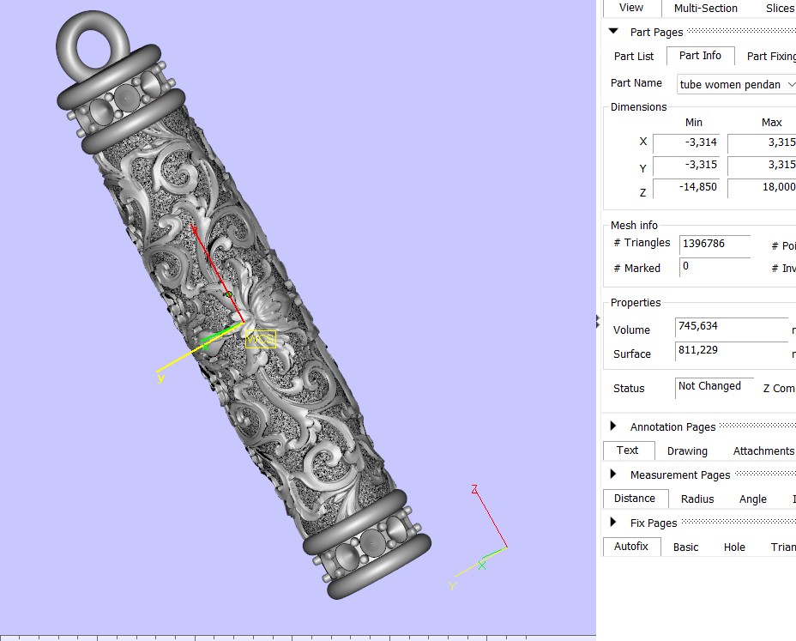
Task: Click the '# Triangles' label
Action: (x=642, y=243)
